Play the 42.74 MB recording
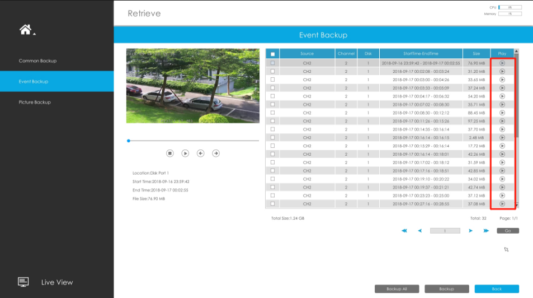This screenshot has height=298, width=533. tap(502, 187)
